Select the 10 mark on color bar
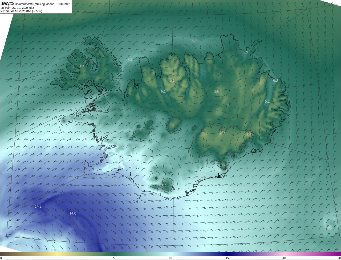 [x=170, y=258]
